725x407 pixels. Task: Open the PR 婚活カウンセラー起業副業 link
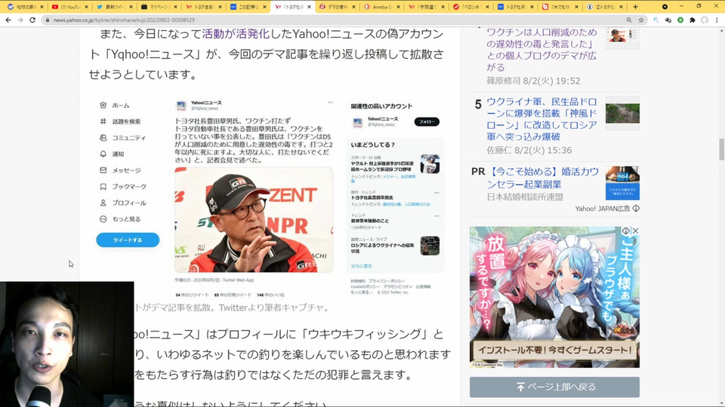(542, 178)
